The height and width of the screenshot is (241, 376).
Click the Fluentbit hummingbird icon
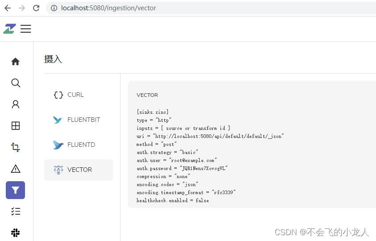tap(58, 120)
